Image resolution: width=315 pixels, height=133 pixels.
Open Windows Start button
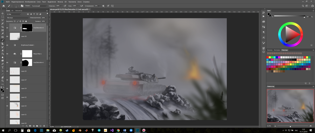tap(3, 130)
